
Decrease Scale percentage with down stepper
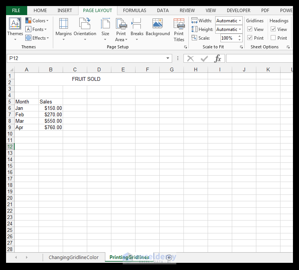[239, 40]
